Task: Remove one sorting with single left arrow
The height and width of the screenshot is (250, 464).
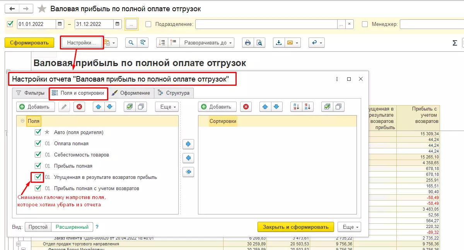Action: pyautogui.click(x=188, y=158)
